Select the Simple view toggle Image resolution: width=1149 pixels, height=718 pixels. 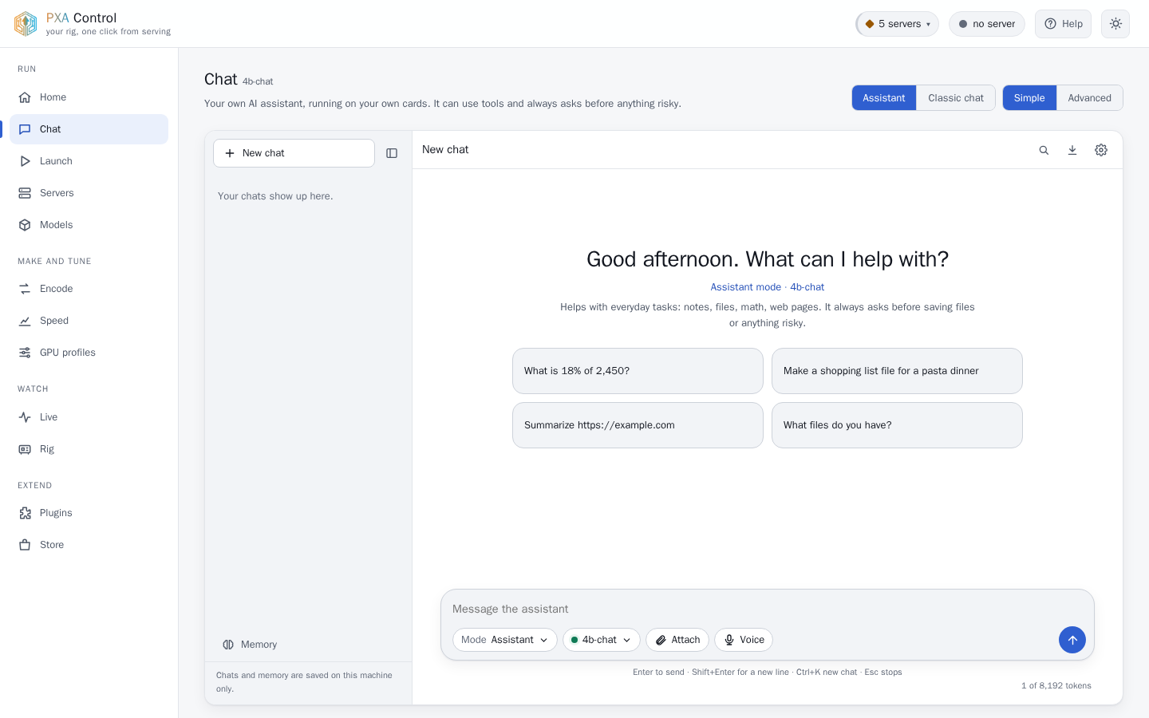tap(1029, 98)
